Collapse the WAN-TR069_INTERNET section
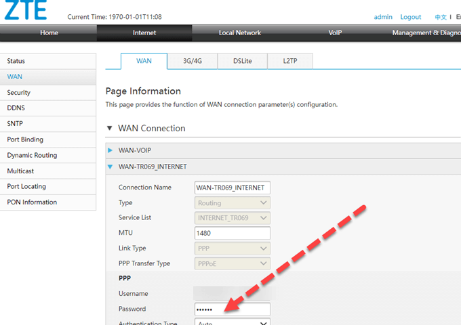This screenshot has width=461, height=325. 152,166
